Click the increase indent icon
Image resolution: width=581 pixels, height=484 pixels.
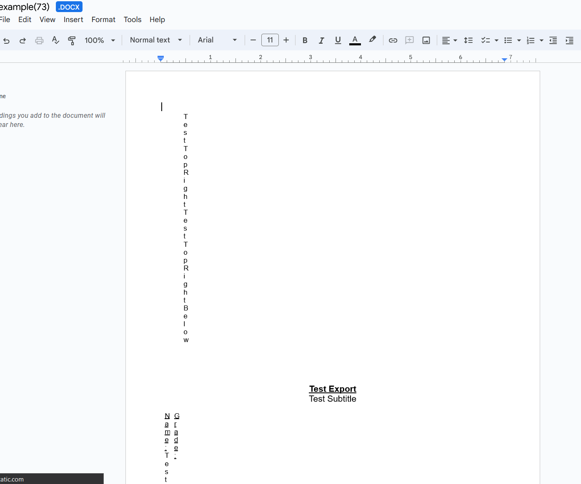tap(569, 40)
